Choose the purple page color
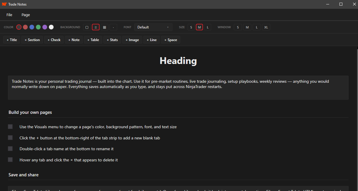The height and width of the screenshot is (191, 358). (x=45, y=27)
